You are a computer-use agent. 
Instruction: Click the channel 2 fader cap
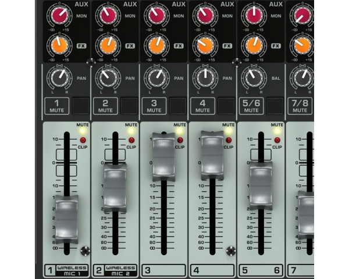115,188
